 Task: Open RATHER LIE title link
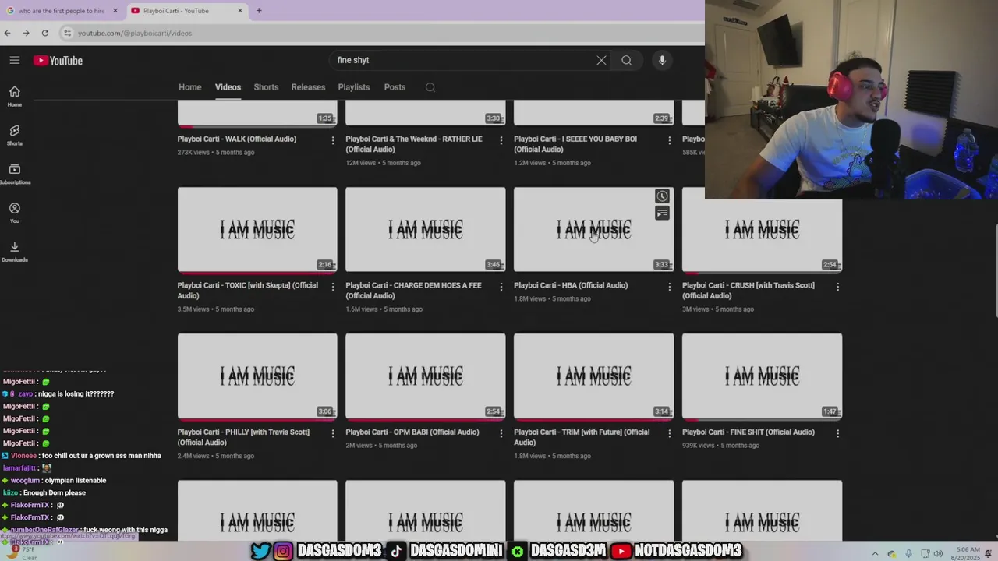click(x=414, y=144)
